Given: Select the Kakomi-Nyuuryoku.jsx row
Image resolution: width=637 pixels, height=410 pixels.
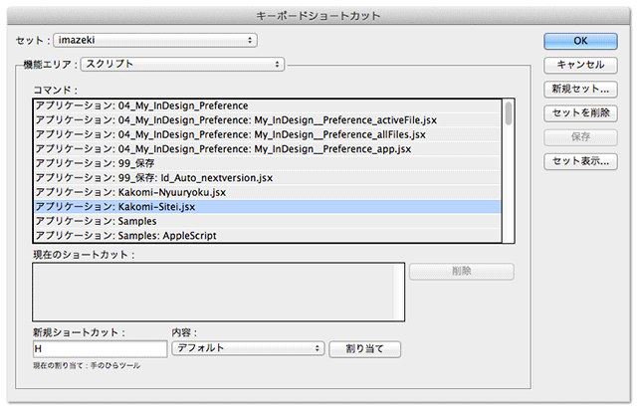Looking at the screenshot, I should point(268,192).
